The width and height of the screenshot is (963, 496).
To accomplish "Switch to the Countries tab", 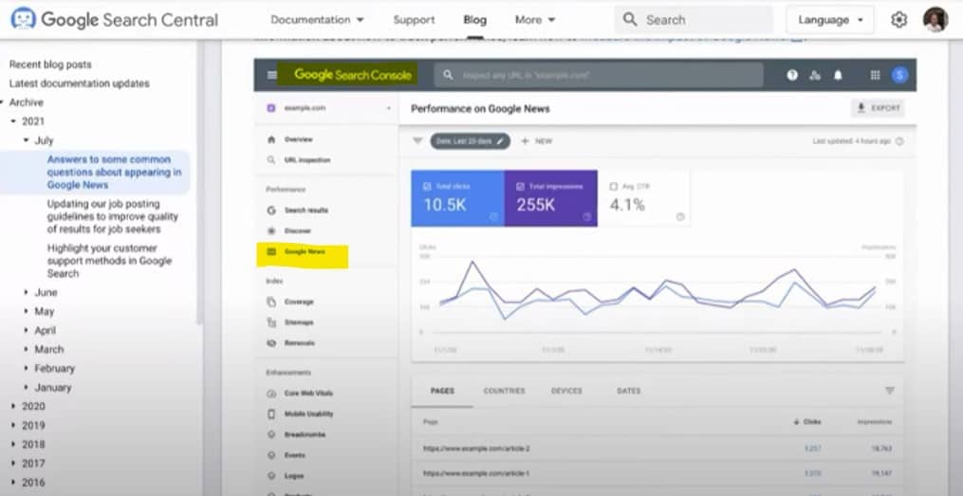I will click(x=504, y=391).
